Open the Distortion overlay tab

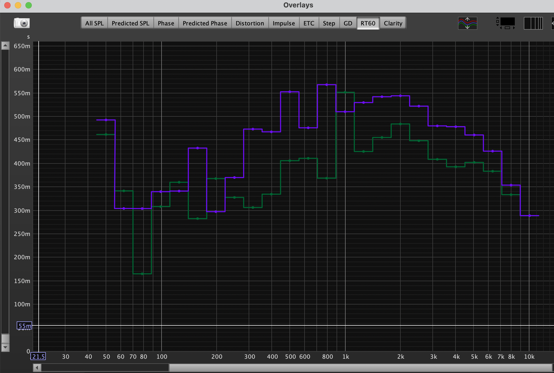(x=250, y=23)
